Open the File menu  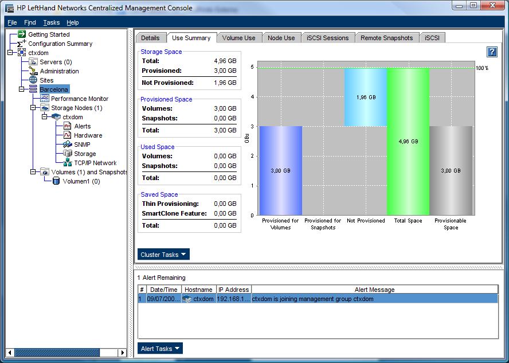[12, 22]
